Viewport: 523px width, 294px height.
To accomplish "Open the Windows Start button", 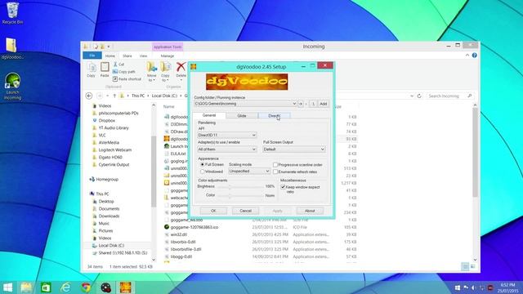I will click(x=7, y=287).
